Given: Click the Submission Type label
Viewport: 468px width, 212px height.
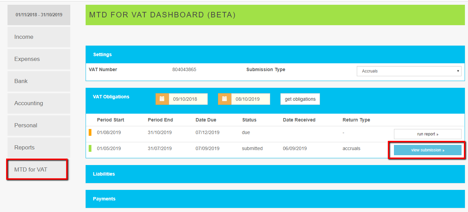Looking at the screenshot, I should coord(266,69).
